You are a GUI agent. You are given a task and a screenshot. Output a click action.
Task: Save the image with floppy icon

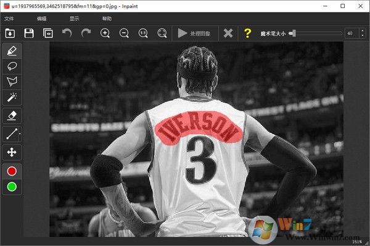[29, 33]
